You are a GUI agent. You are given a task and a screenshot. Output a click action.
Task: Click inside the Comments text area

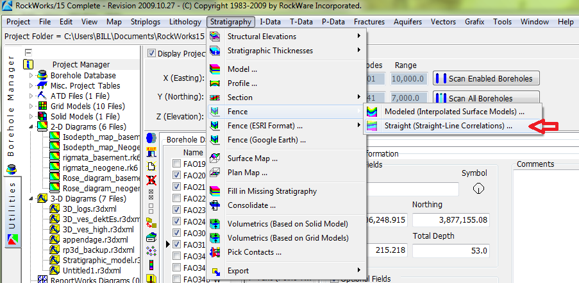546,225
